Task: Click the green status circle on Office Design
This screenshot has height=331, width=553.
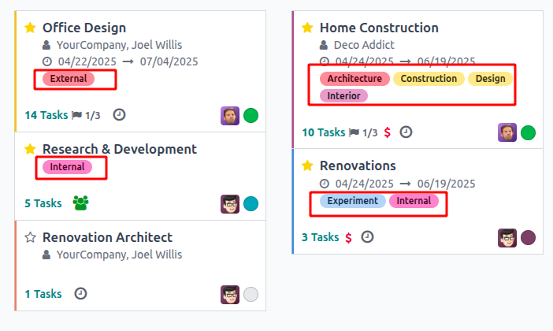Action: coord(251,116)
